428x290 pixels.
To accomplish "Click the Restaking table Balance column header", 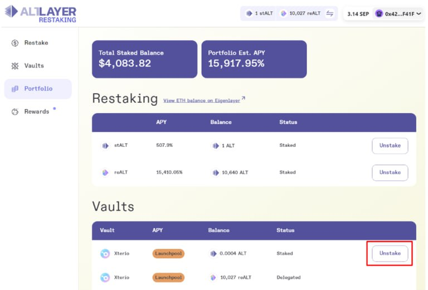I will pyautogui.click(x=221, y=122).
